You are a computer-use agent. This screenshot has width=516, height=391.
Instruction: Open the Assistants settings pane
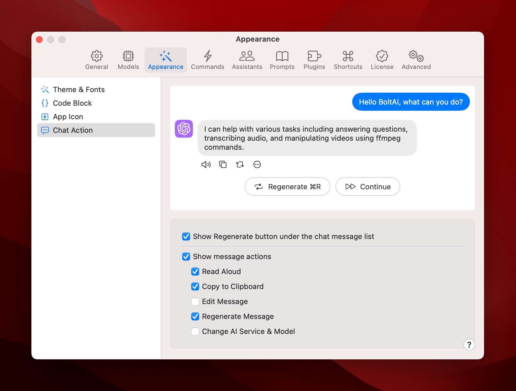(247, 59)
